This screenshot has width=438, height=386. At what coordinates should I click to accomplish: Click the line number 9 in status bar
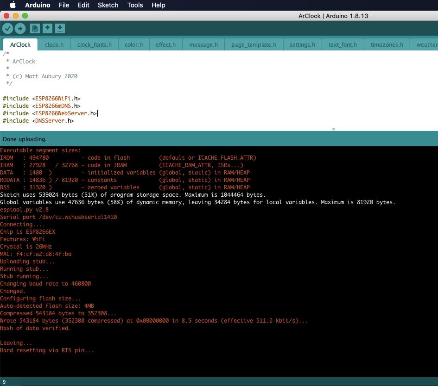(x=4, y=382)
